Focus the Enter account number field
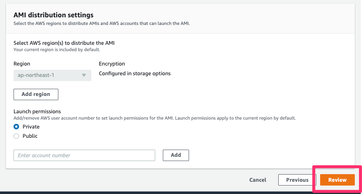The image size is (362, 194). point(84,155)
